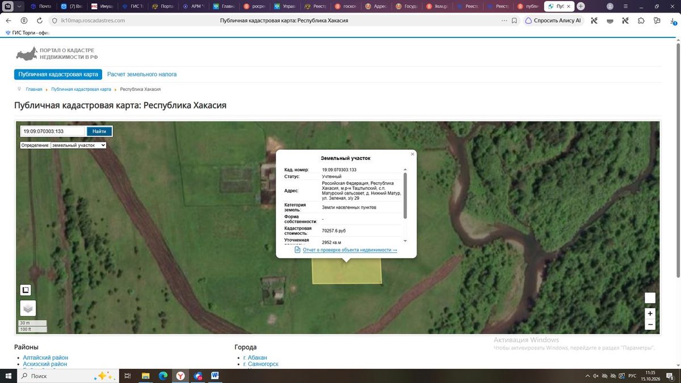Go back using browser back arrow
Screen dimensions: 681x383
click(9, 20)
